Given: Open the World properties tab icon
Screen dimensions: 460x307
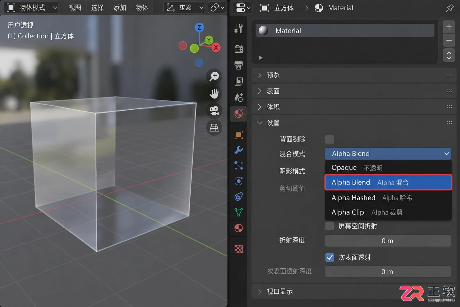Looking at the screenshot, I should pyautogui.click(x=239, y=114).
